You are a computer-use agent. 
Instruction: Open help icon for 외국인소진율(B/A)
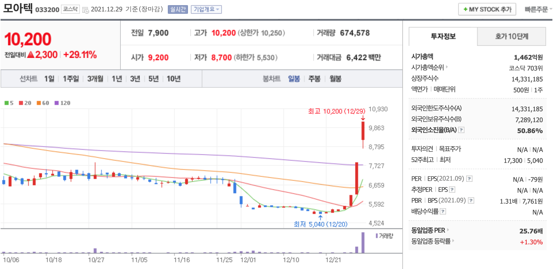pos(461,130)
